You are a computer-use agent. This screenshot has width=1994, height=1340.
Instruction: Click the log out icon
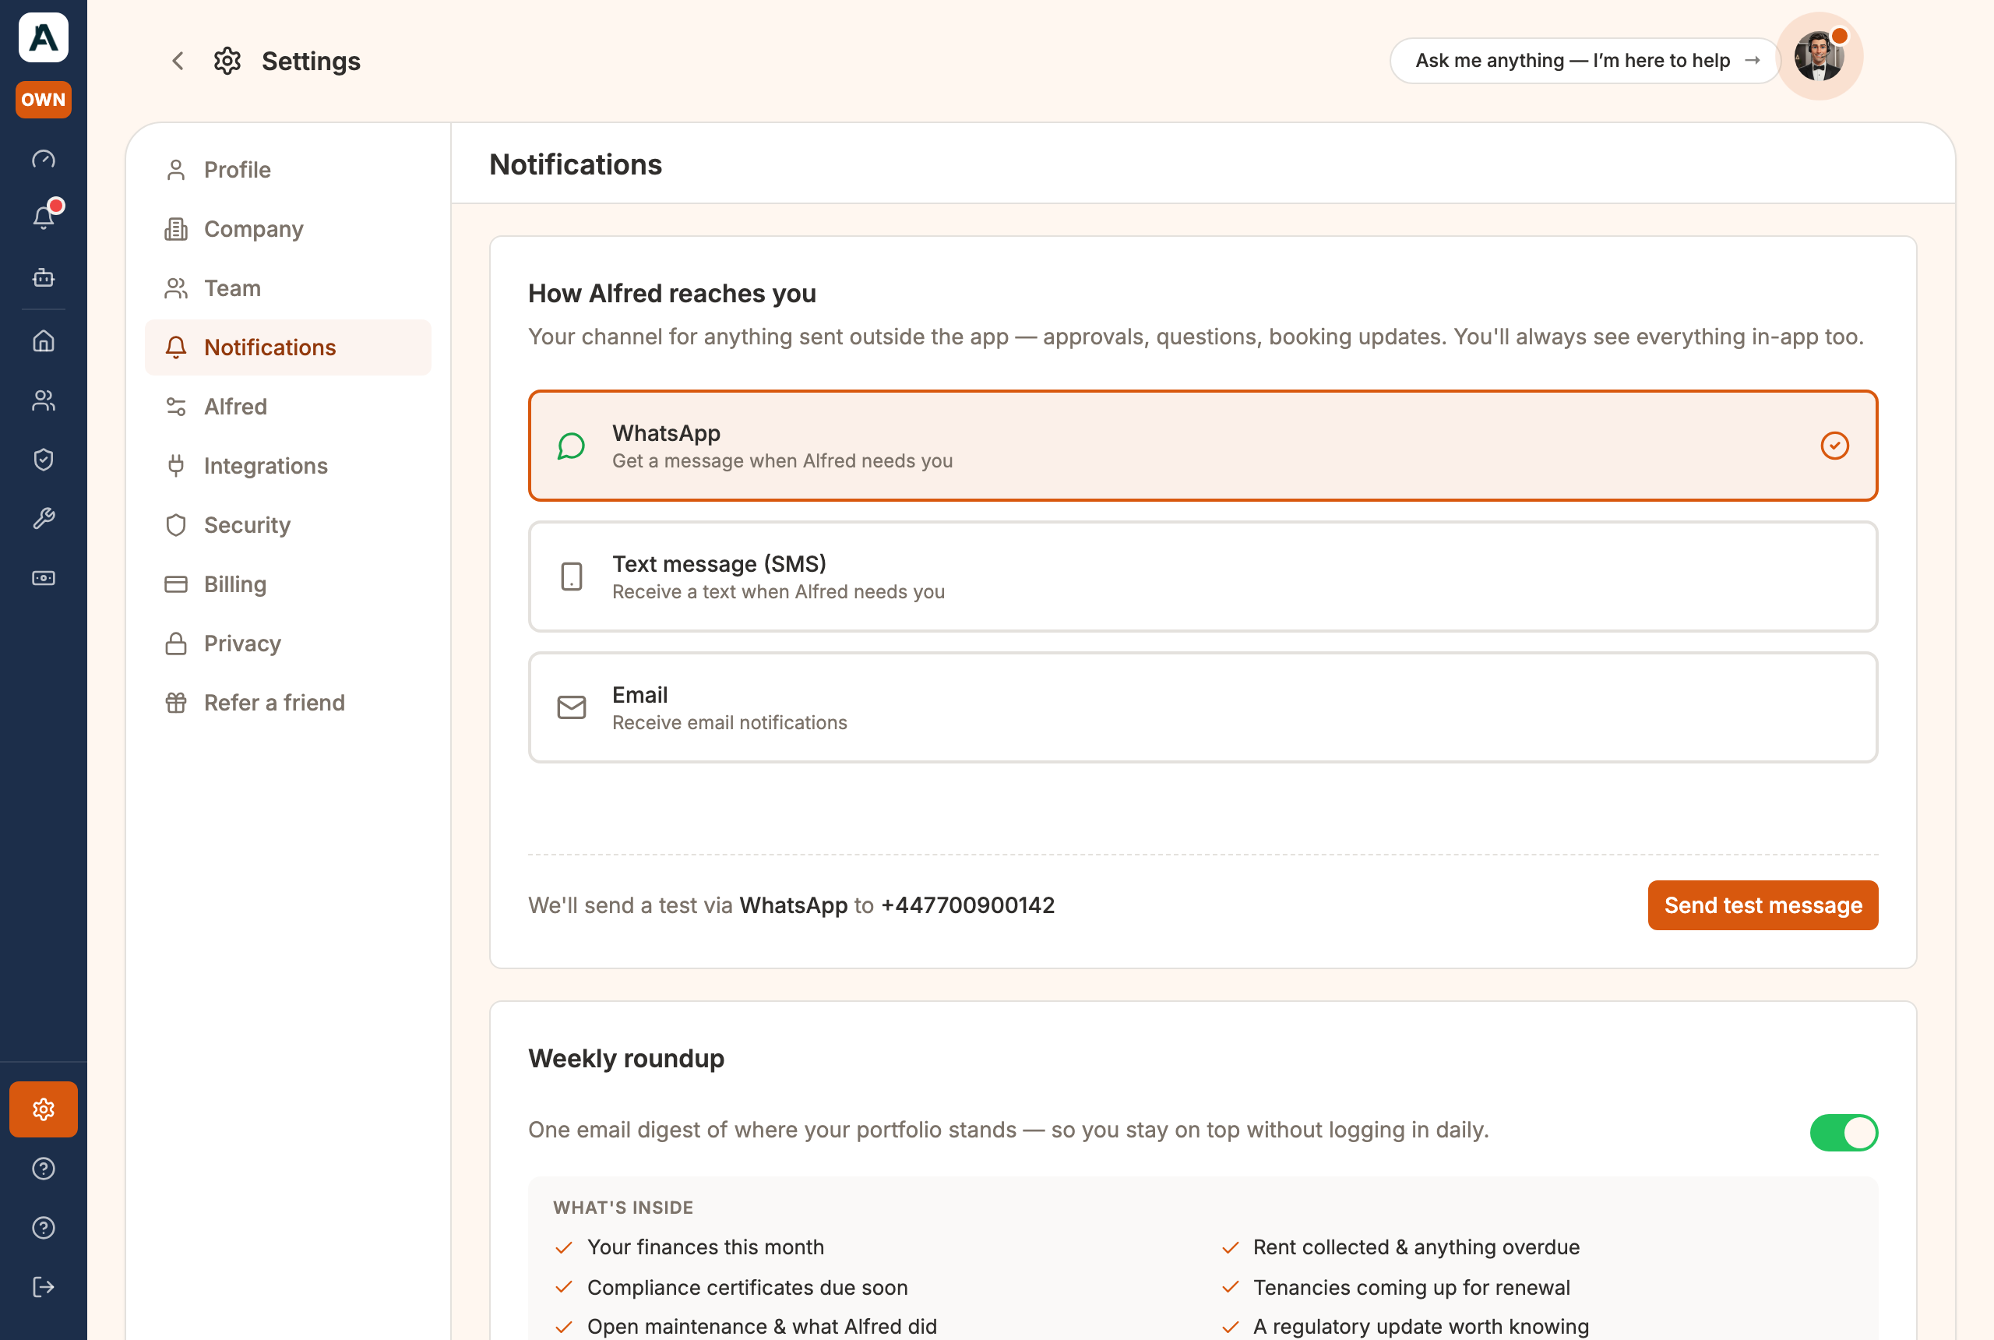tap(44, 1287)
